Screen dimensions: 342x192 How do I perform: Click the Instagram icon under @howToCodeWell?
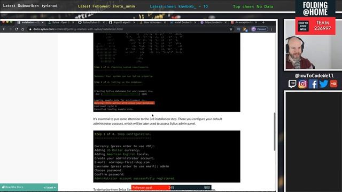302,84
